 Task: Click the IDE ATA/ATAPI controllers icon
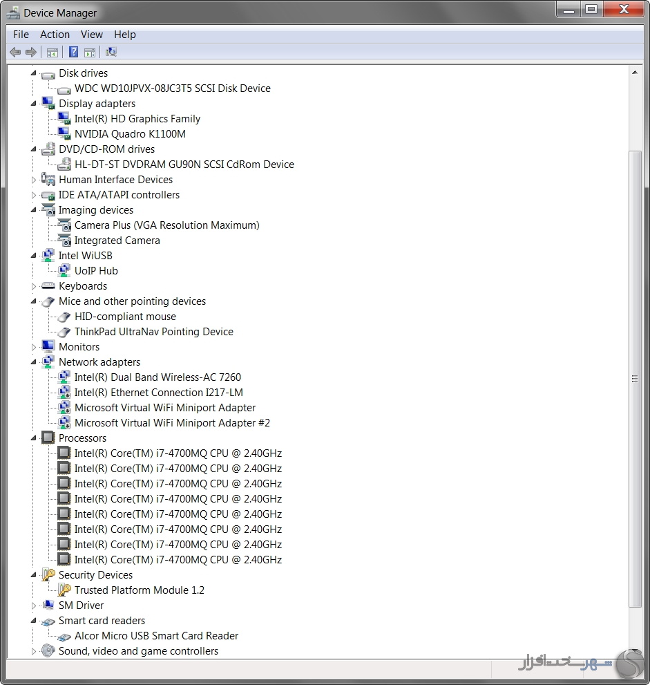coord(48,195)
